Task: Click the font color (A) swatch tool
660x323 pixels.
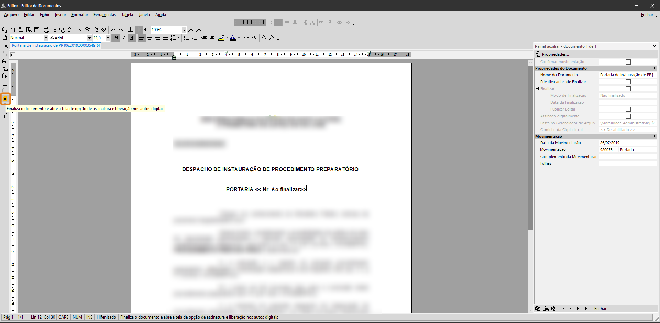Action: 233,38
